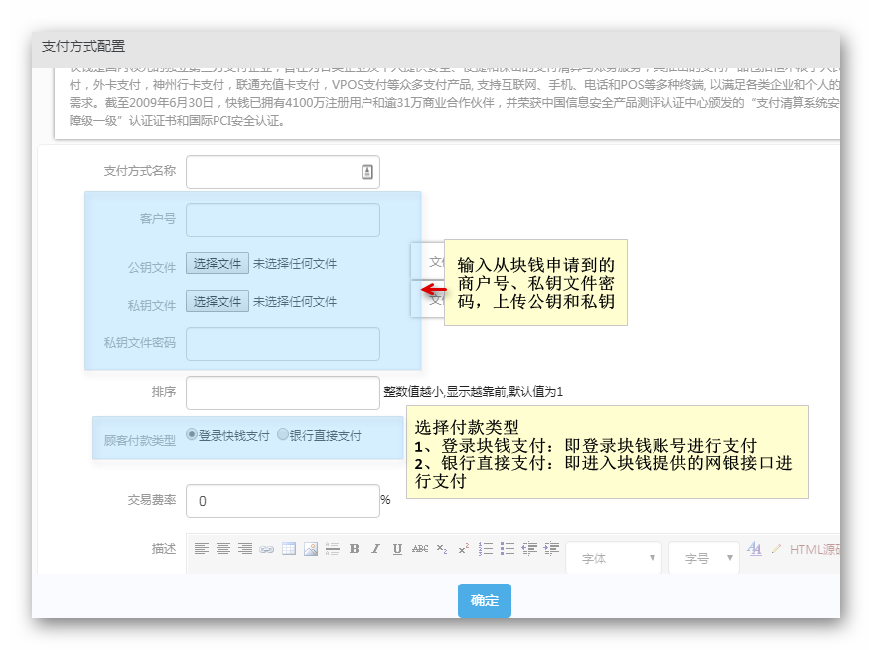Toggle bold formatting
The height and width of the screenshot is (650, 872).
355,549
